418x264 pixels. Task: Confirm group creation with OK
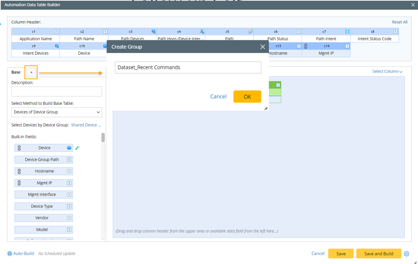pyautogui.click(x=247, y=96)
